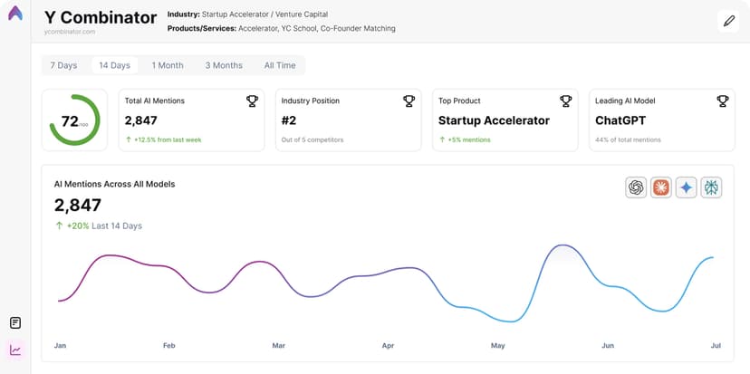
Task: Click trophy icon on Leading AI Model card
Action: [x=722, y=101]
